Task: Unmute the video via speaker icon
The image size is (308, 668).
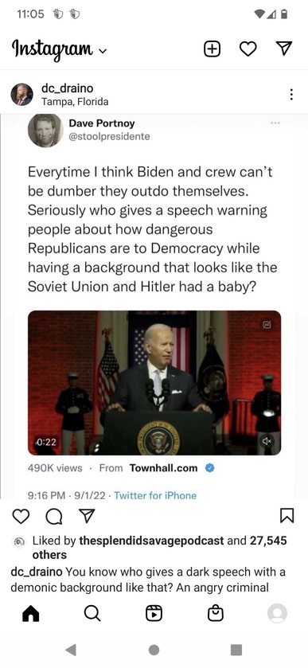Action: 267,441
